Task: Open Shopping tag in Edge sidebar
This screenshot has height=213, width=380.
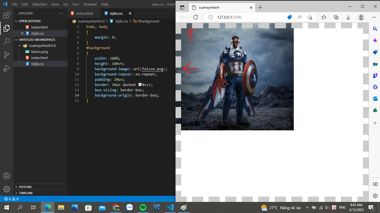Action: pyautogui.click(x=375, y=52)
